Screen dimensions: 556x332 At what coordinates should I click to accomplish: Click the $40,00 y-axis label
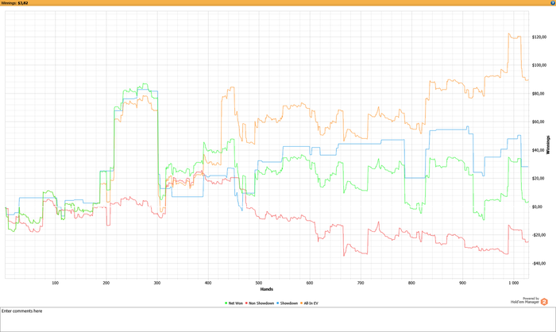pyautogui.click(x=539, y=150)
